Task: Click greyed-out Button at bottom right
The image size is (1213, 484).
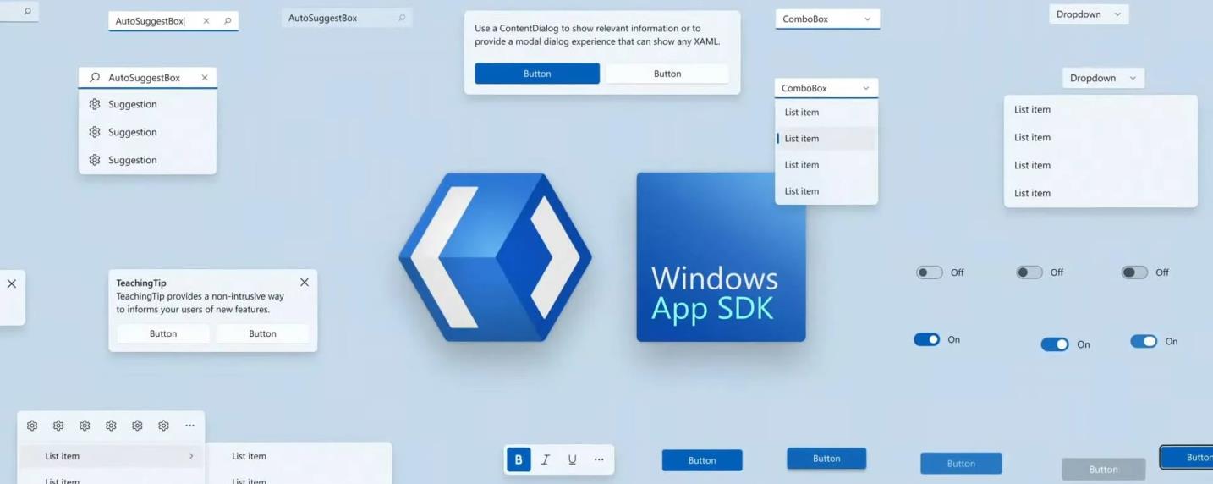Action: pyautogui.click(x=1103, y=470)
